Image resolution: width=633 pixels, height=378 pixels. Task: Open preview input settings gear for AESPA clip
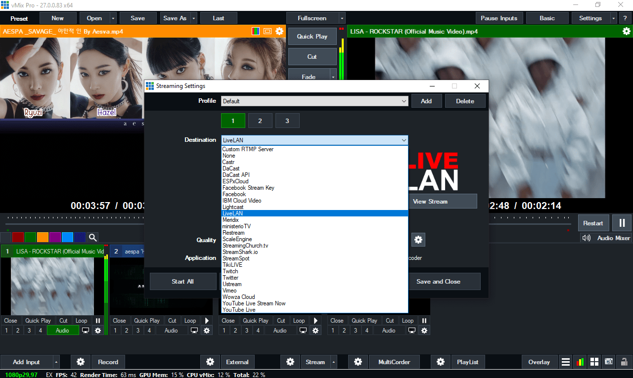(x=279, y=31)
